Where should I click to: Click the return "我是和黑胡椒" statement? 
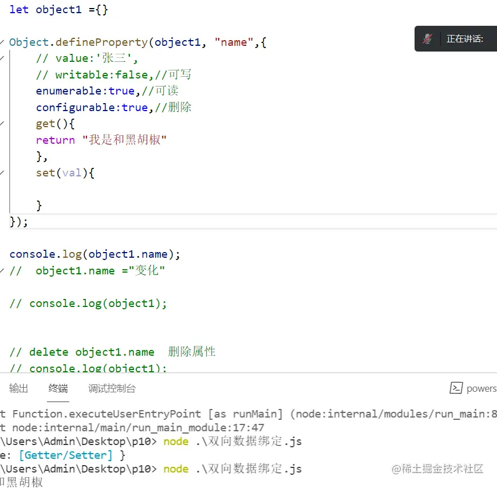pyautogui.click(x=101, y=140)
